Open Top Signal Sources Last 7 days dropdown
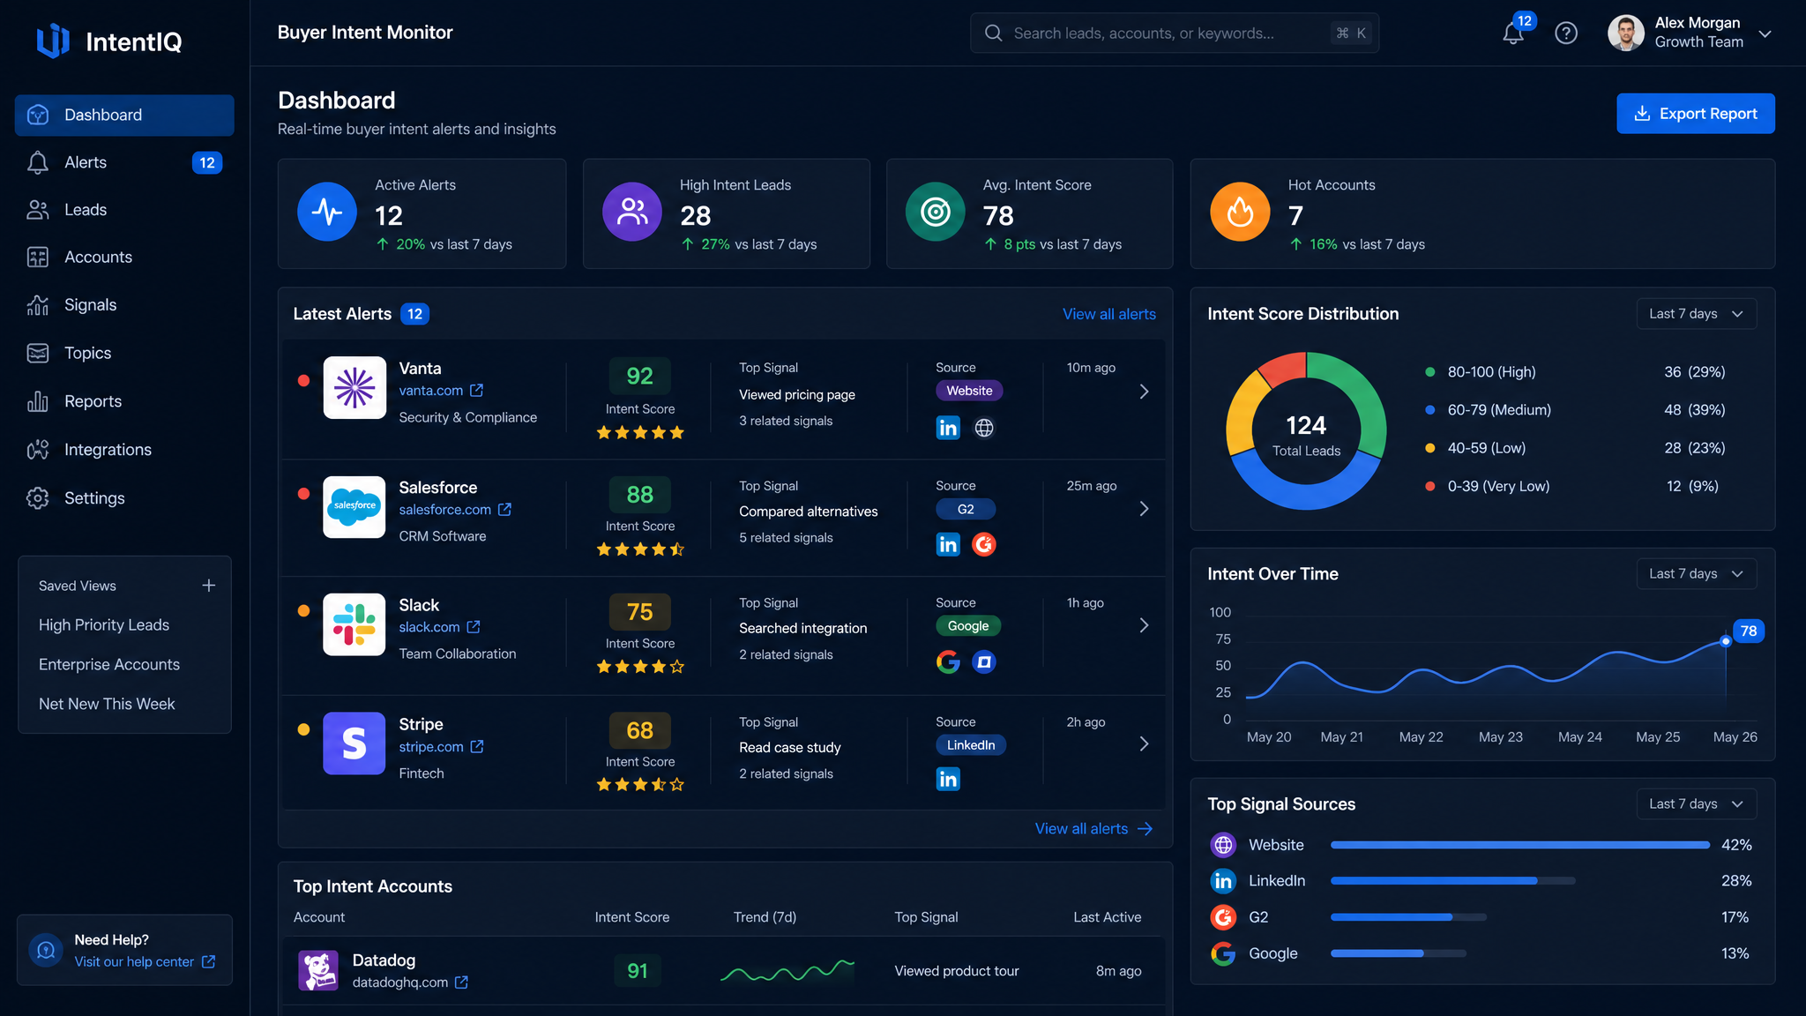1806x1016 pixels. click(1697, 804)
